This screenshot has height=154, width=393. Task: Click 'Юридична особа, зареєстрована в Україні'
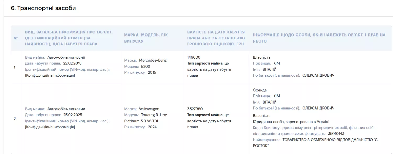[x=291, y=122]
